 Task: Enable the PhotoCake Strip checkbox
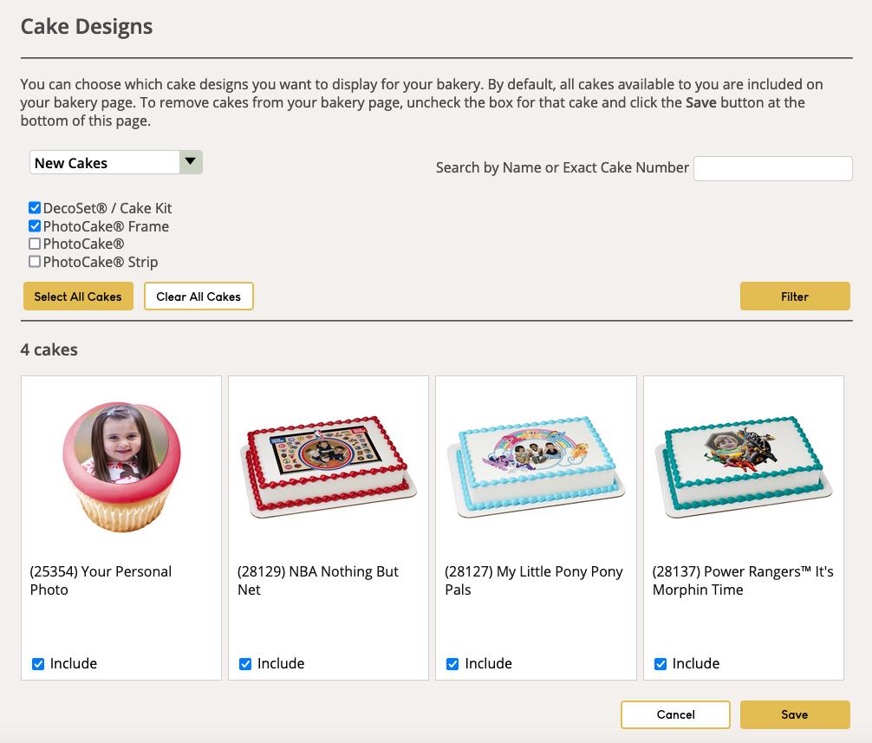[35, 261]
